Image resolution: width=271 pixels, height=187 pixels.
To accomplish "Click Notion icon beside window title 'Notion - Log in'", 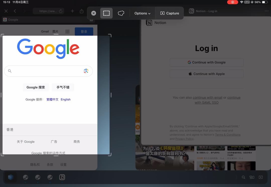I will (x=191, y=11).
